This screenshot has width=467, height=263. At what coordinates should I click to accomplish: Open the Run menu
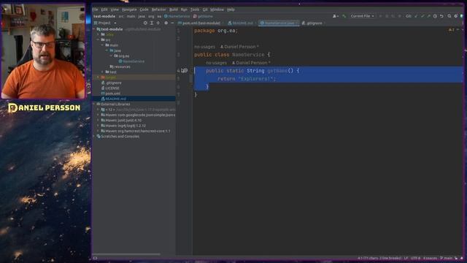tap(184, 9)
